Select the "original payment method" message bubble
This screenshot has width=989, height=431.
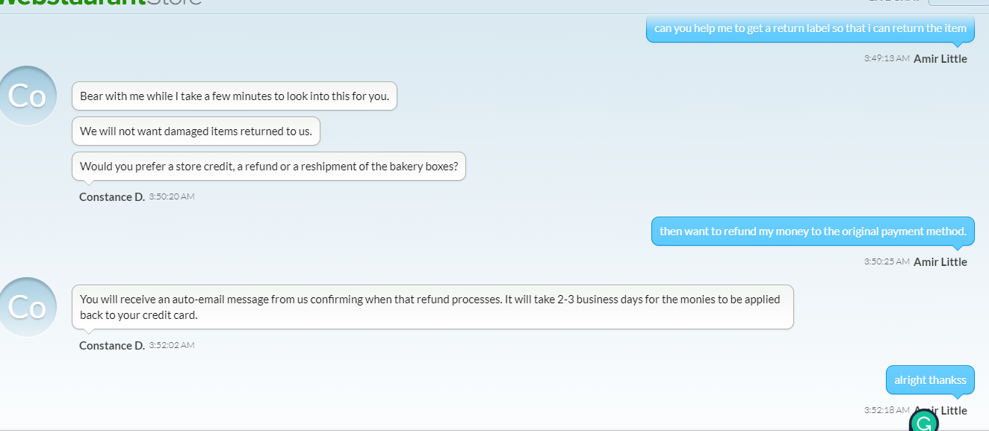coord(813,232)
